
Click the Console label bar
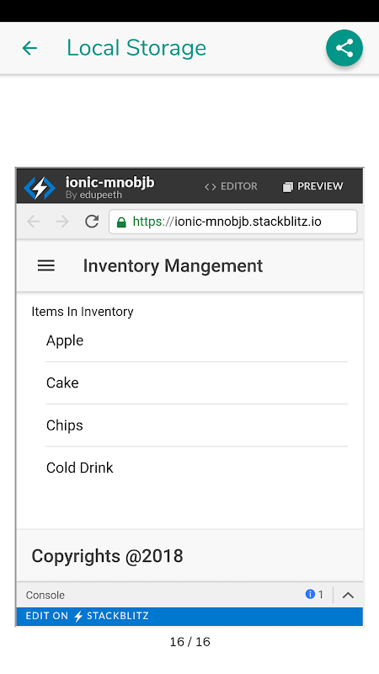[x=45, y=595]
